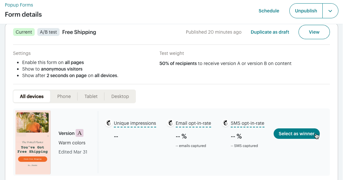Open the form with View button
This screenshot has height=180, width=343.
(314, 32)
